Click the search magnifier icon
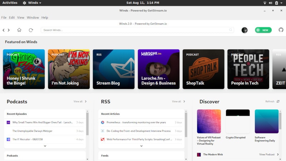The width and height of the screenshot is (286, 161). tap(231, 30)
